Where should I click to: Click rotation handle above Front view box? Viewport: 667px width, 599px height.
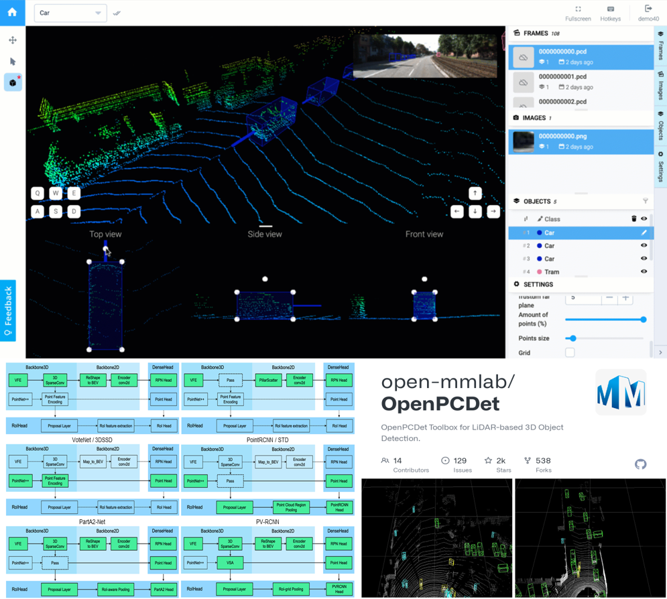[x=424, y=279]
